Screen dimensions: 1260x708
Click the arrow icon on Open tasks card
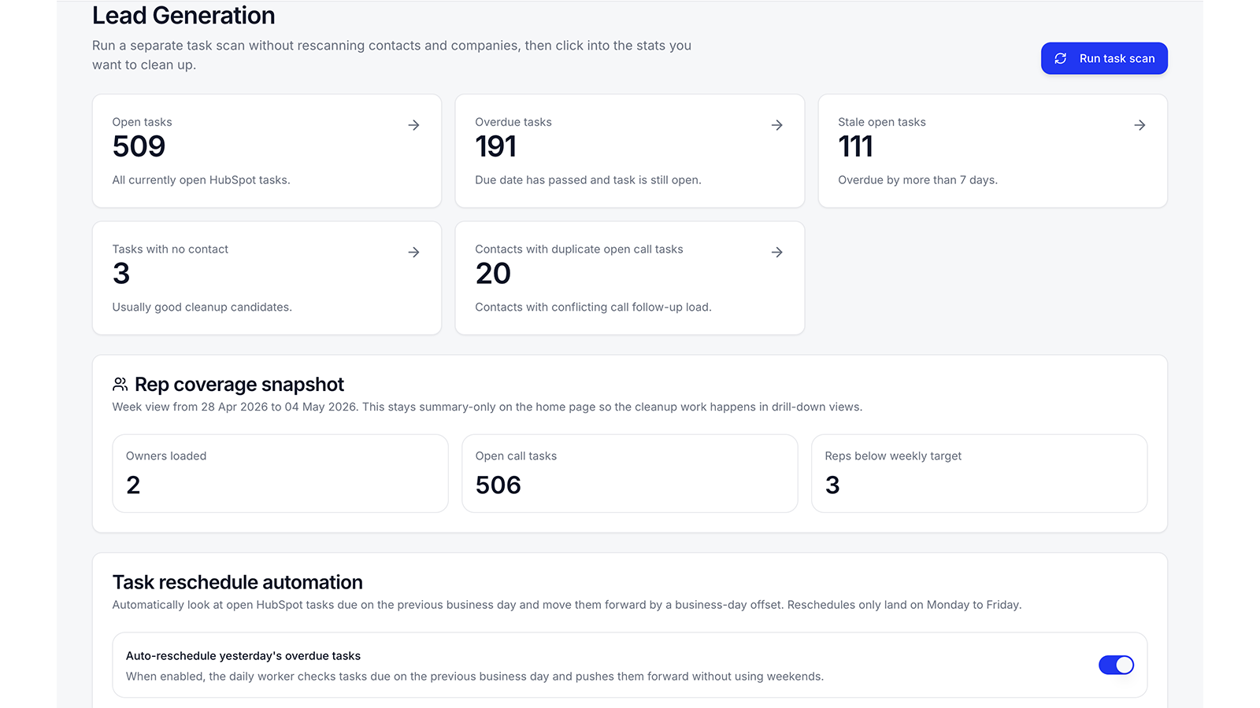[413, 125]
